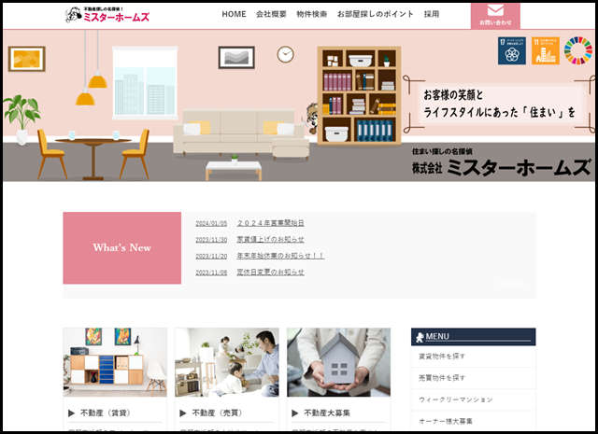Click the 株式会社 ミスターホームズ hero banner title
This screenshot has height=434, width=598.
tap(501, 167)
